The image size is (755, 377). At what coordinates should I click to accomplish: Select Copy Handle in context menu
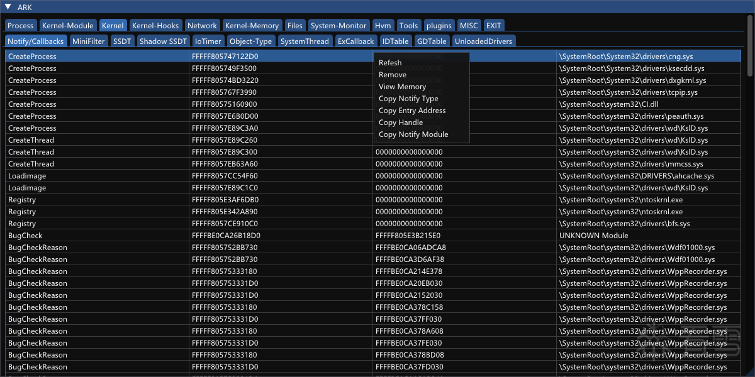pos(422,123)
